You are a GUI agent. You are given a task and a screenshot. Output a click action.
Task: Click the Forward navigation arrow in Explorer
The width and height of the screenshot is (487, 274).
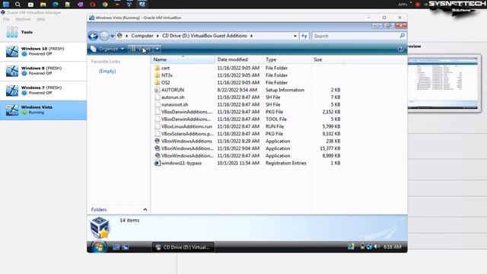(x=104, y=36)
